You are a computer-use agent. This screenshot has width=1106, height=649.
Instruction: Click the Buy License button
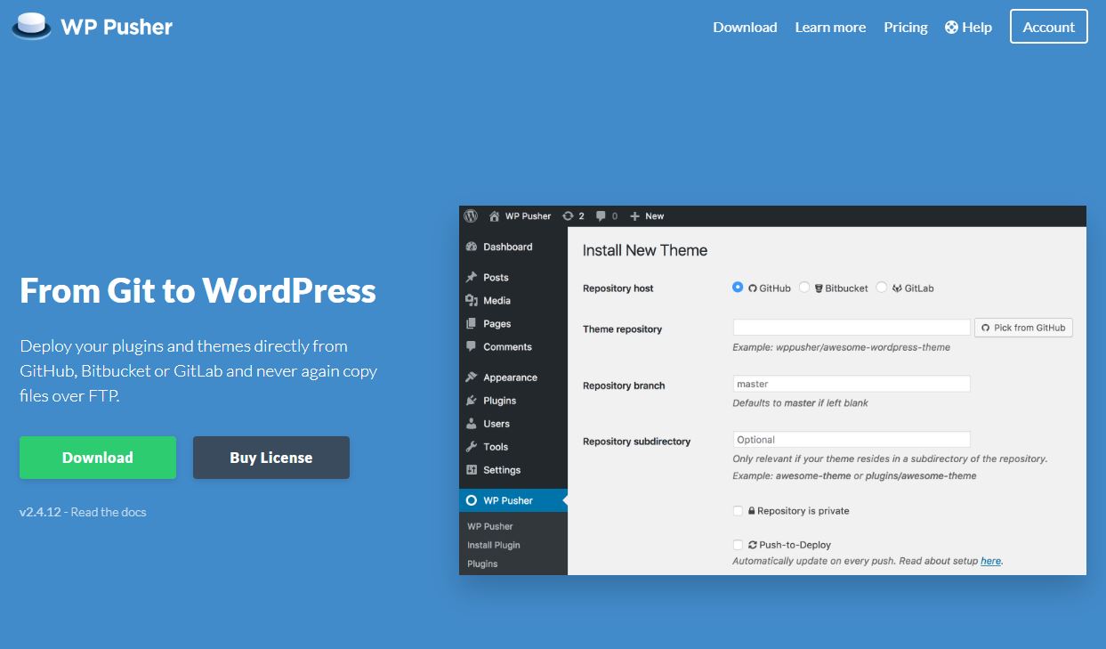click(271, 458)
